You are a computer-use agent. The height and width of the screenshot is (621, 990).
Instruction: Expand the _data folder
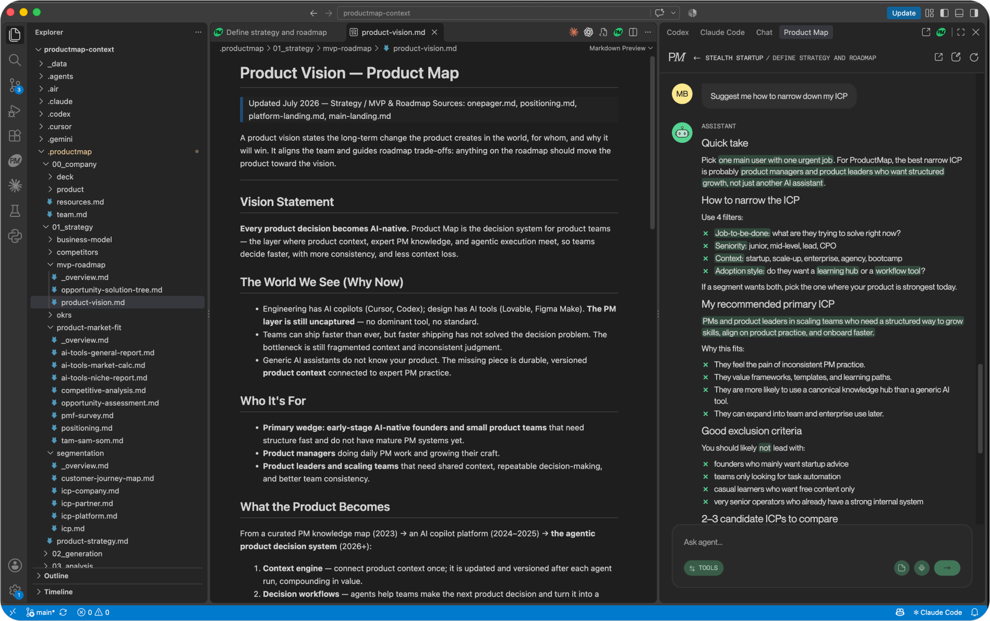(57, 64)
